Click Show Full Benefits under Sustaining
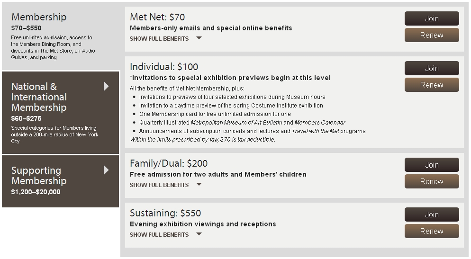 pos(159,235)
